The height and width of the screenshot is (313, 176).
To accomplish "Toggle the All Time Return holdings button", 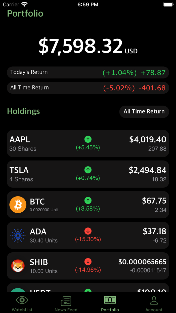I will pos(144,111).
